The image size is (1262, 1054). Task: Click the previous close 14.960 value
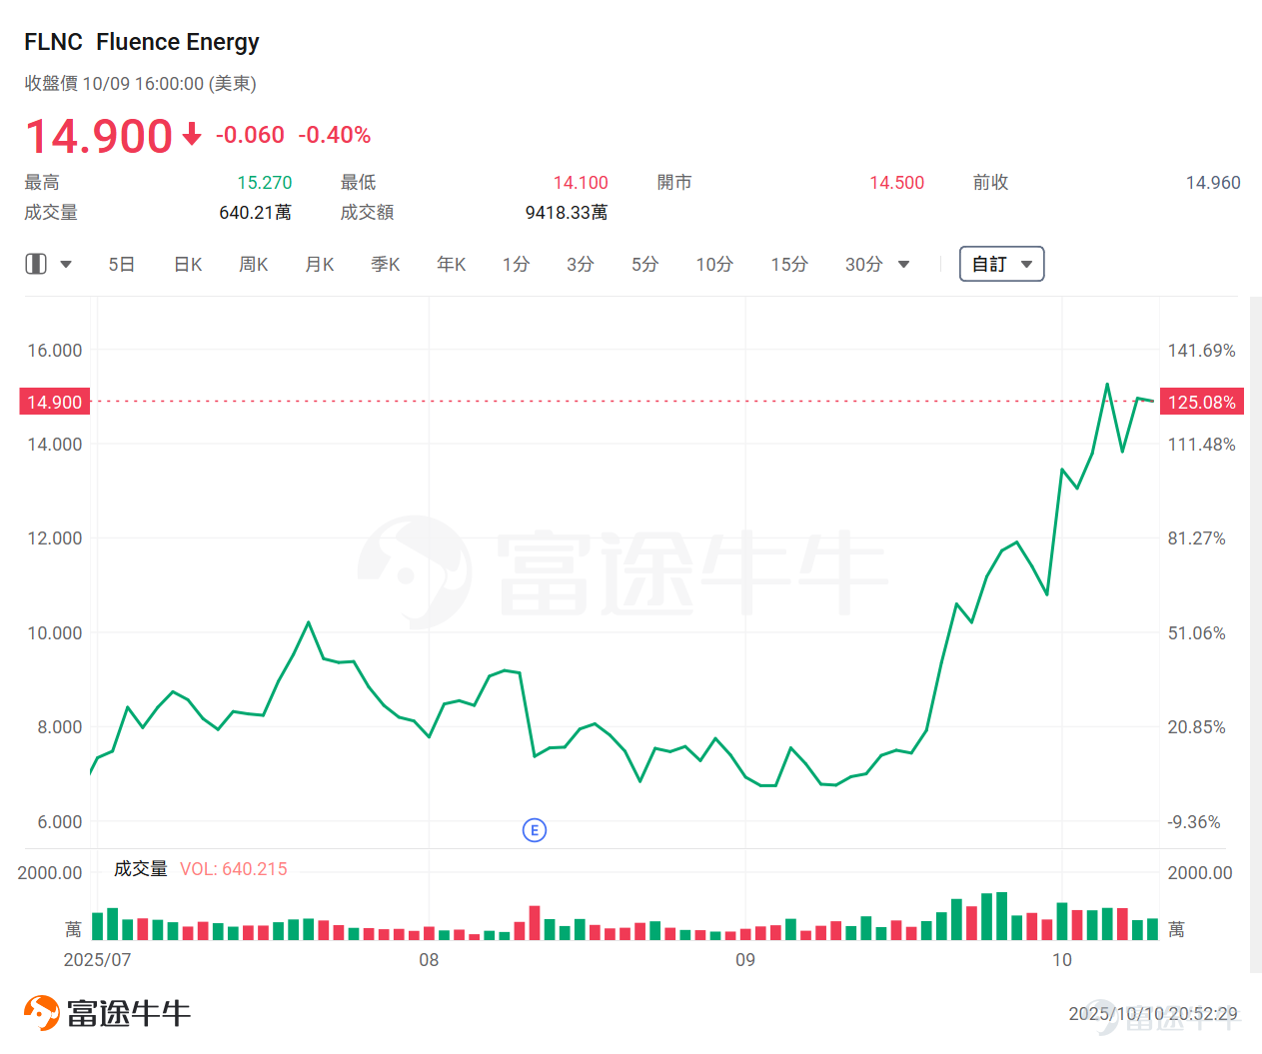pyautogui.click(x=1213, y=183)
